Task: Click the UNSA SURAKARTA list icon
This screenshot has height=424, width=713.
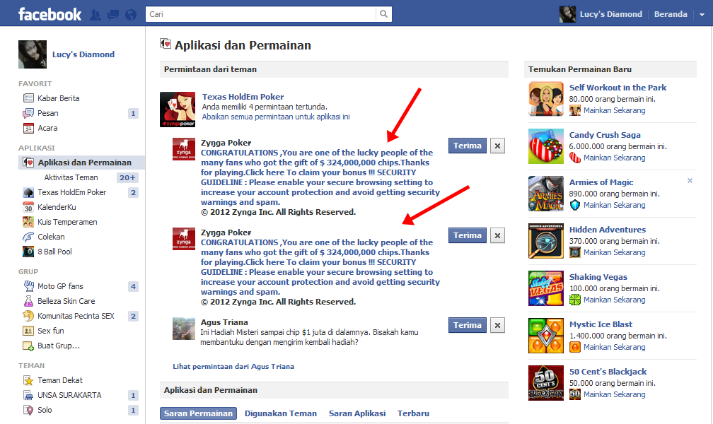Action: point(28,395)
